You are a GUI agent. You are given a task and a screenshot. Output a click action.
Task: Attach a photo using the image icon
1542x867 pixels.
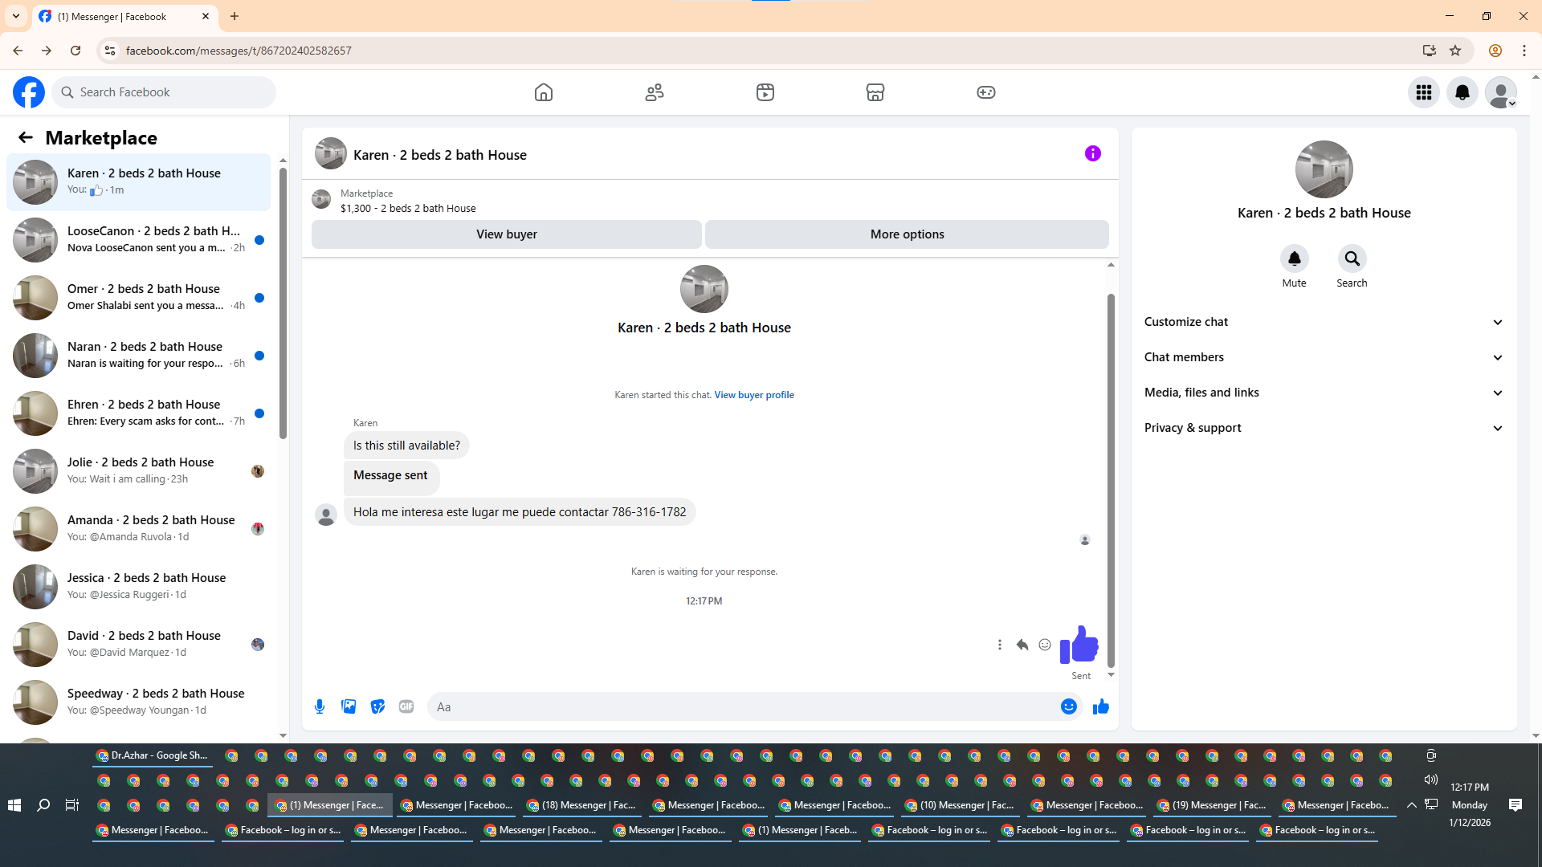point(349,706)
